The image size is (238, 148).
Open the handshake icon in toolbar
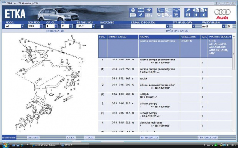pyautogui.click(x=149, y=10)
